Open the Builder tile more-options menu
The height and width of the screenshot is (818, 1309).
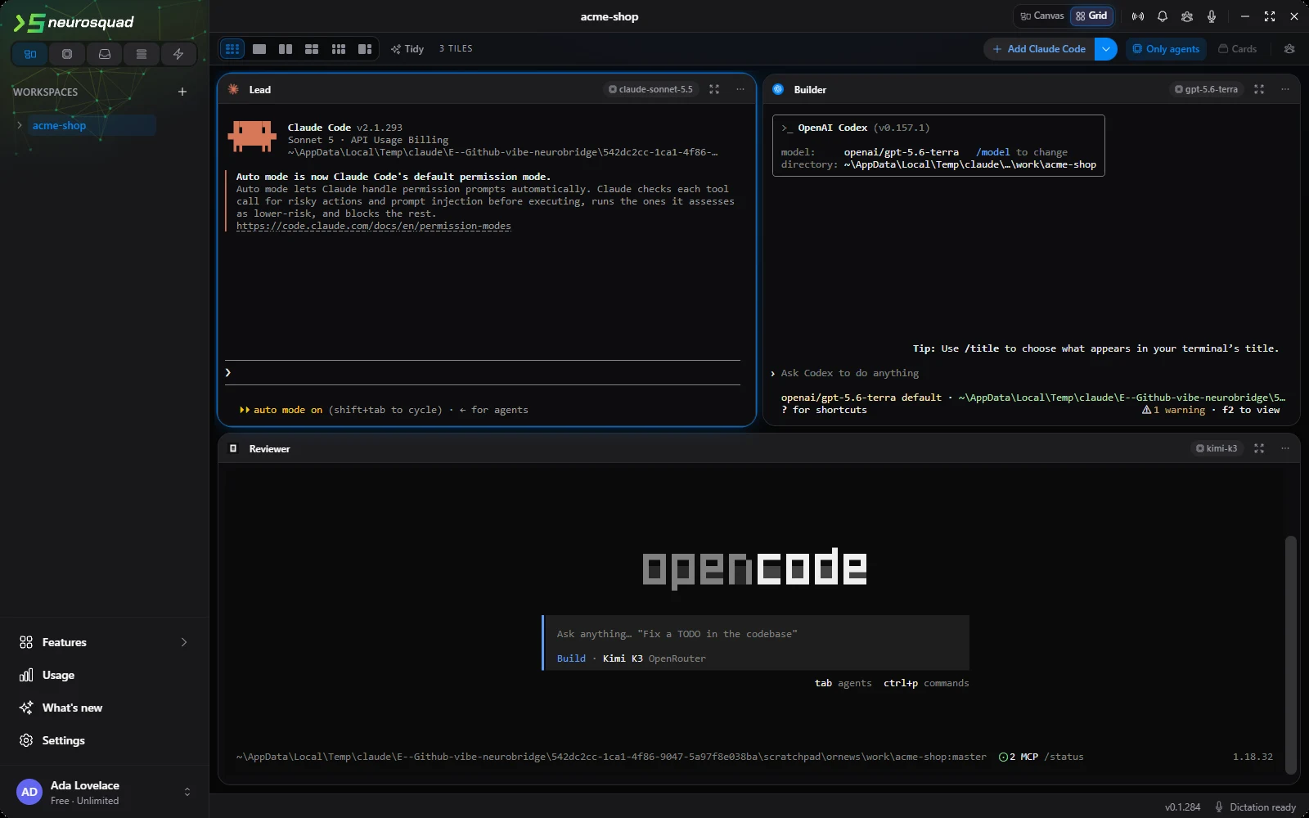point(1285,89)
